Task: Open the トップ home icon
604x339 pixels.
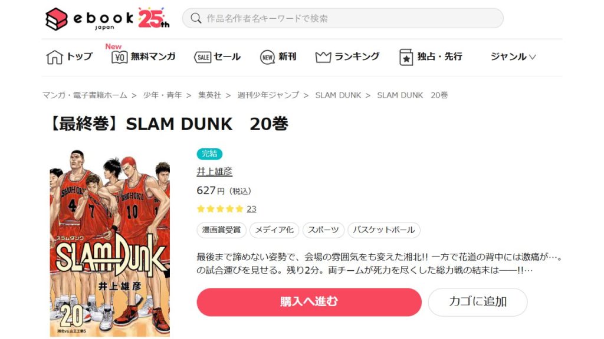Action: 54,57
